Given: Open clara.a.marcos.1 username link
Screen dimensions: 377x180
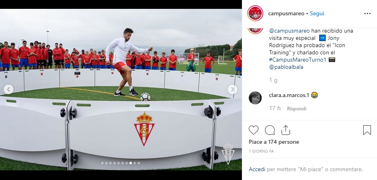Looking at the screenshot, I should [289, 95].
